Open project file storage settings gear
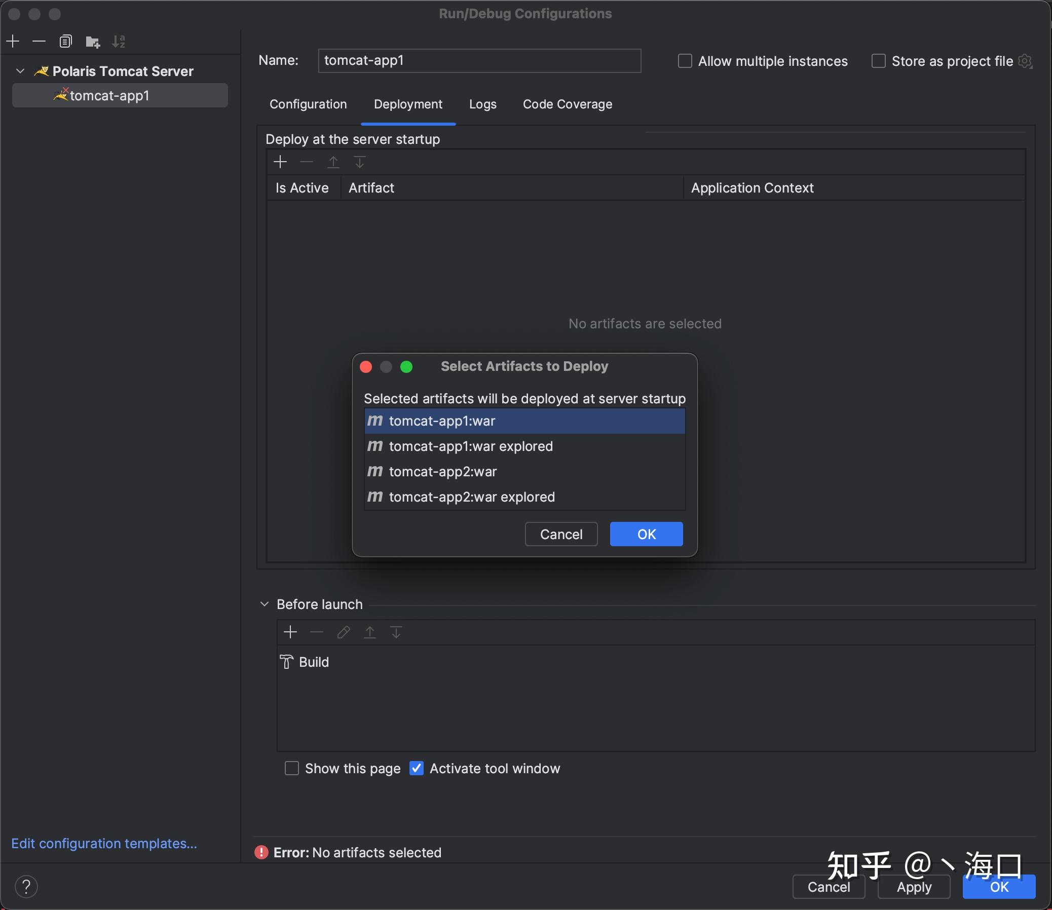 coord(1026,61)
